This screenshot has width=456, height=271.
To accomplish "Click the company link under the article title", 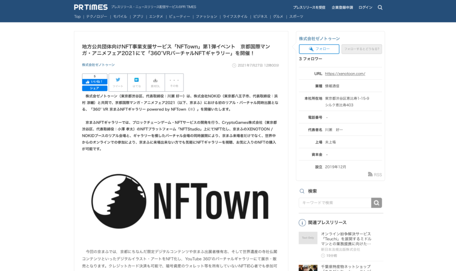I will pos(98,65).
